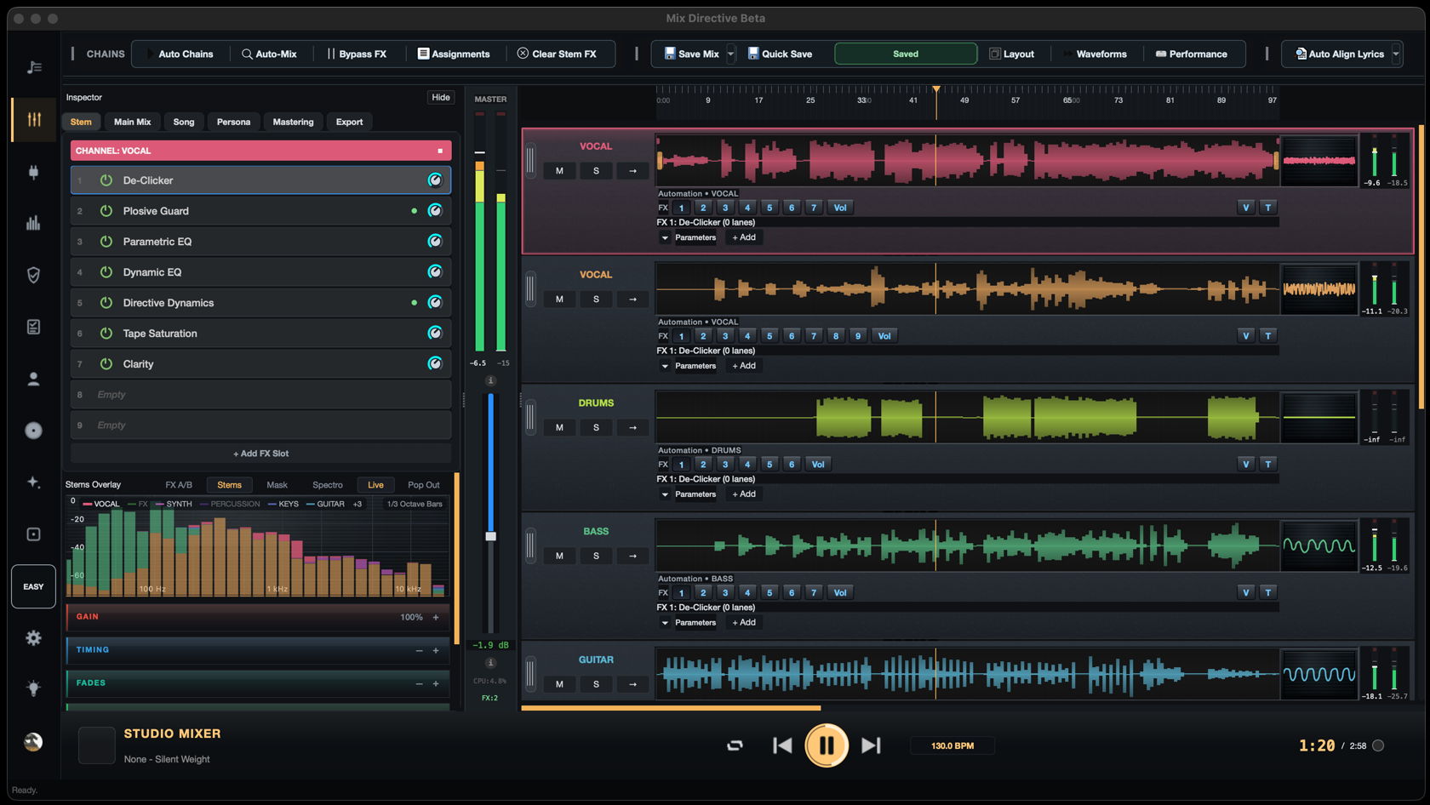This screenshot has width=1430, height=805.
Task: Click the album art thumbnail in player
Action: [97, 745]
